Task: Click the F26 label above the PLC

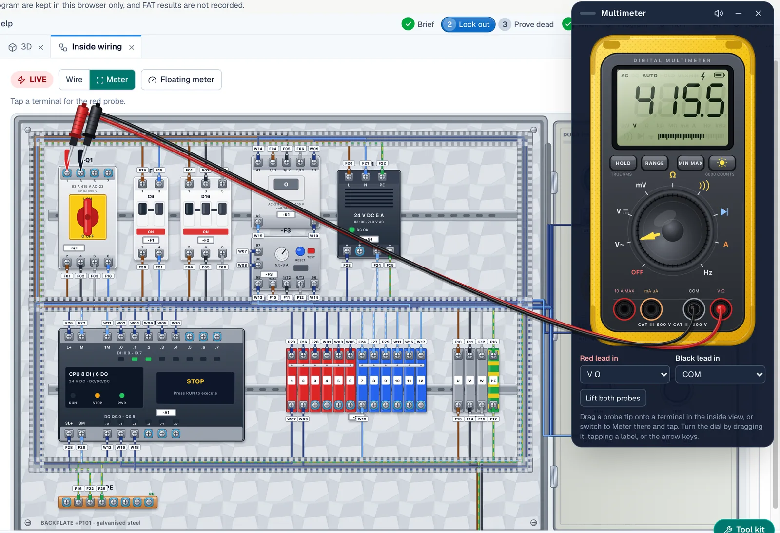Action: coord(69,323)
